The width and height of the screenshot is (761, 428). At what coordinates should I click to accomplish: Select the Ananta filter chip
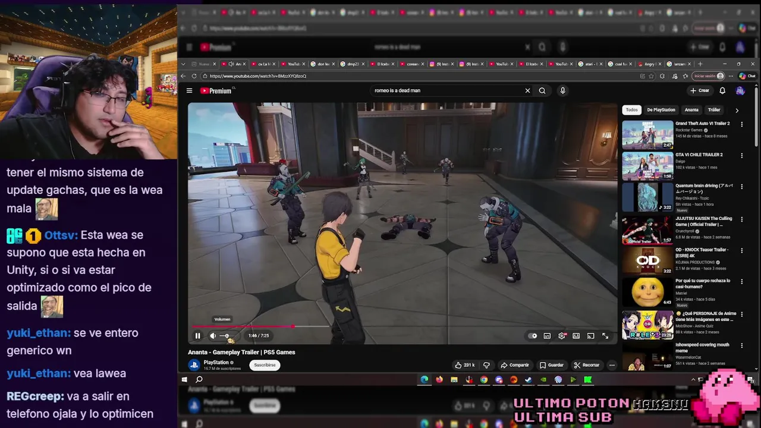point(691,110)
